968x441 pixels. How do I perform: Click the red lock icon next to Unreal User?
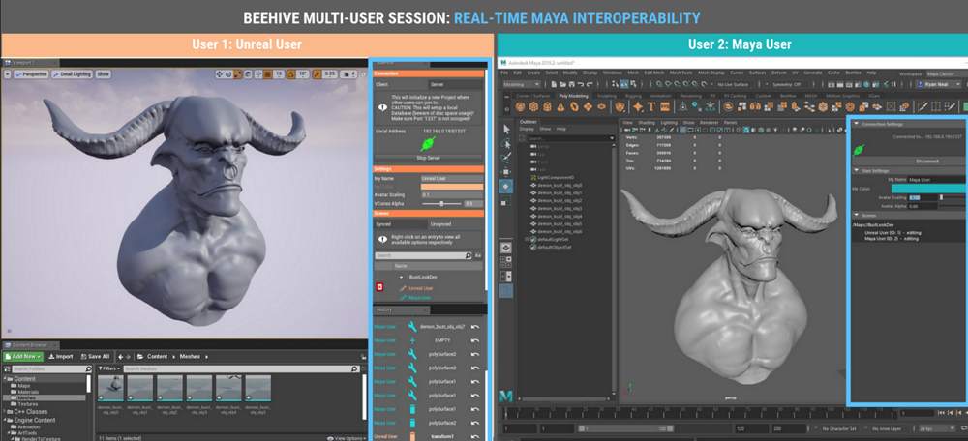(379, 288)
